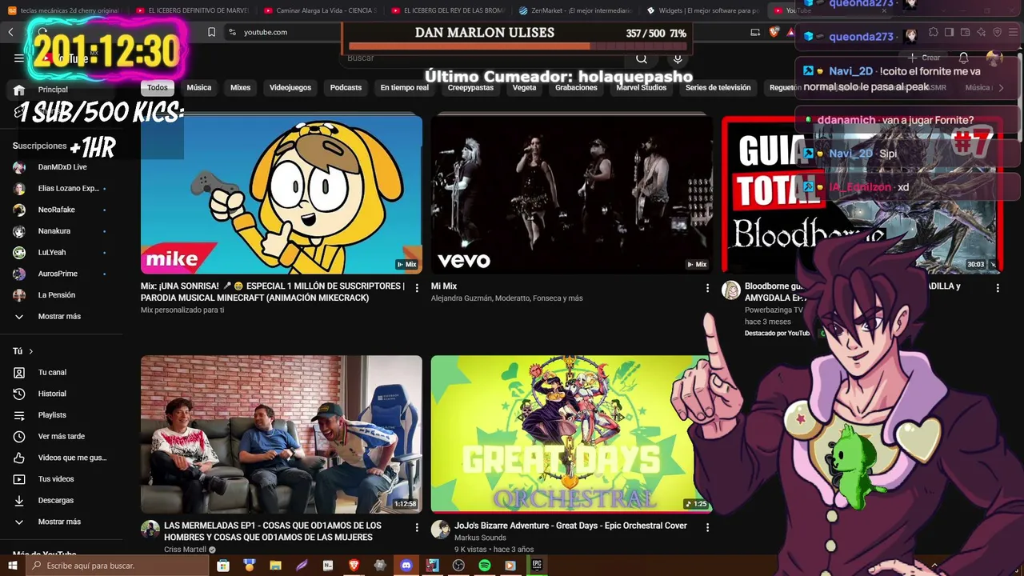
Task: Open options for the Mike Mix video
Action: tap(417, 288)
